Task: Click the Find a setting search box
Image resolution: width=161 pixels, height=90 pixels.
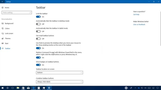Action: coord(17,12)
